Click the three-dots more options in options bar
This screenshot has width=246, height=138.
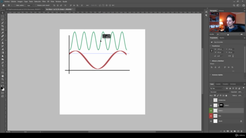[87, 5]
